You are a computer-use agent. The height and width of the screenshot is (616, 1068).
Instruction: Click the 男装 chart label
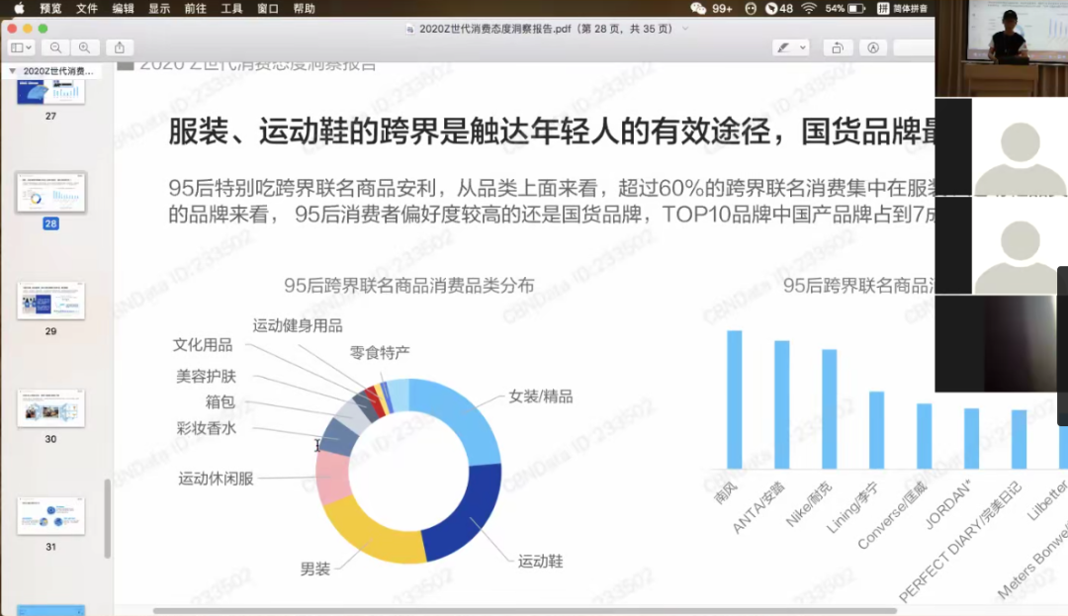(314, 570)
